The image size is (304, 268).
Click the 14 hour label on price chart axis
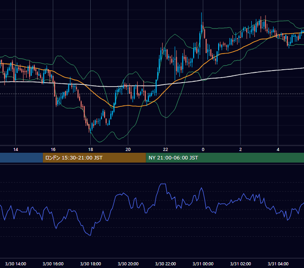pyautogui.click(x=16, y=150)
